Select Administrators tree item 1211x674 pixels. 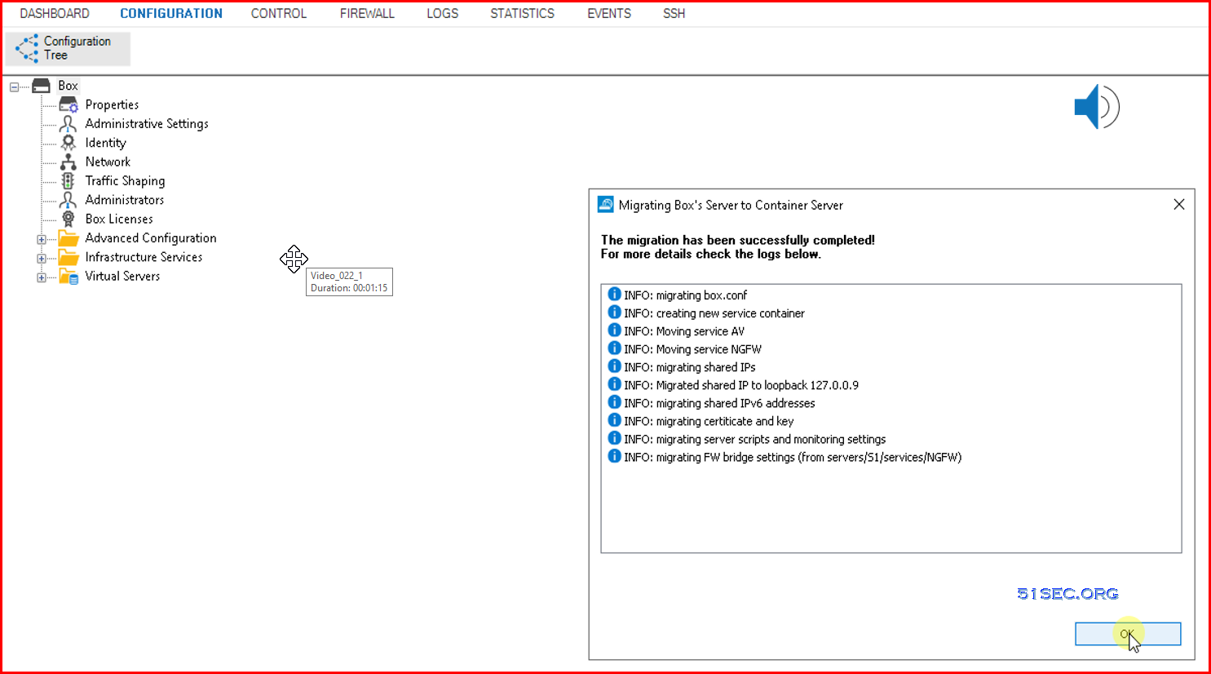click(x=124, y=200)
